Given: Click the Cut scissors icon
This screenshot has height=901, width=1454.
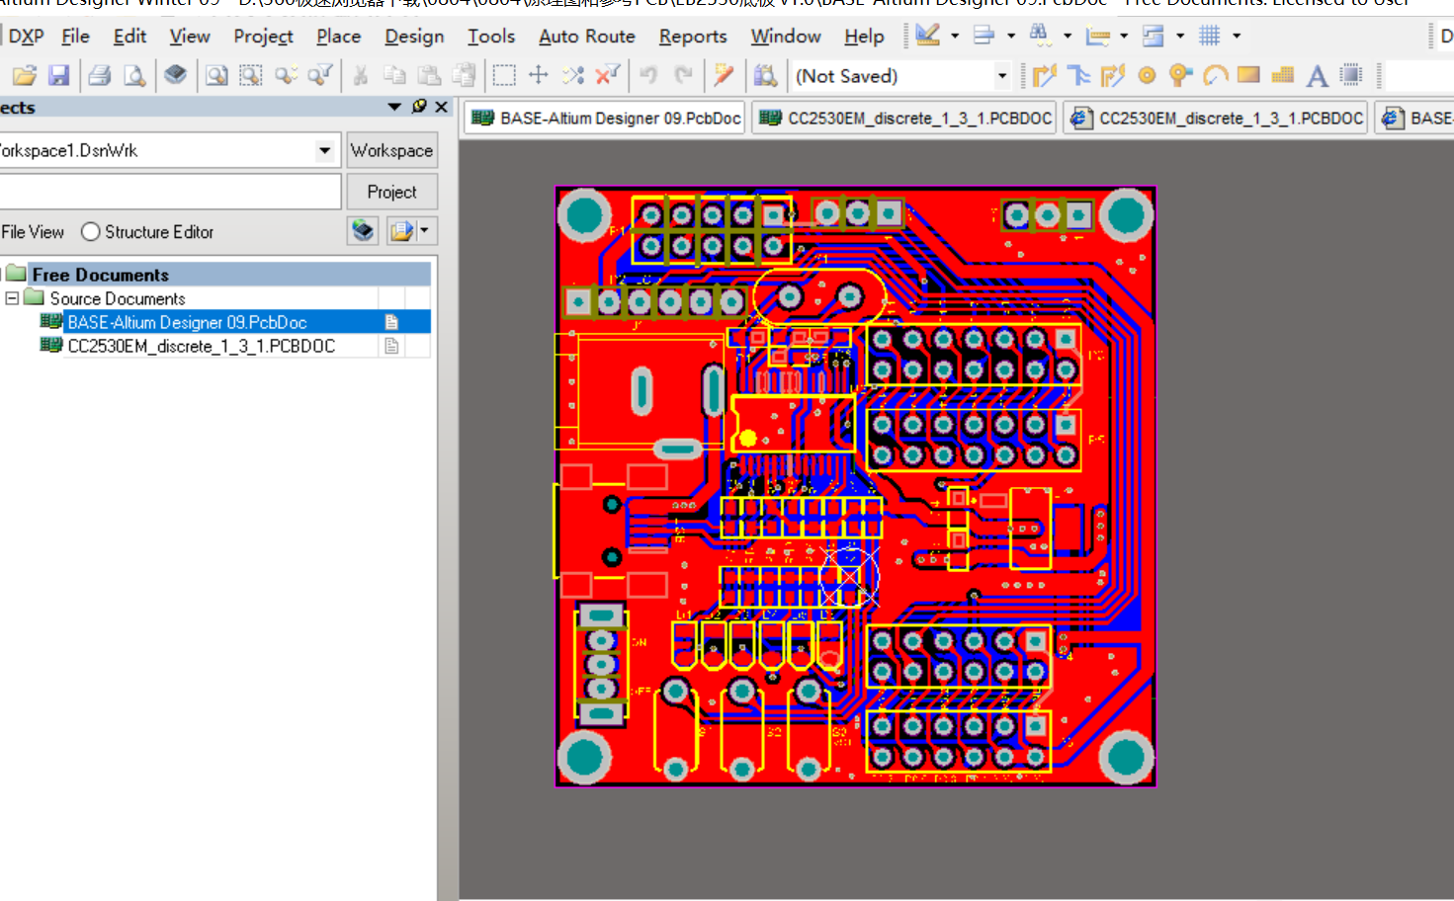Looking at the screenshot, I should (x=361, y=75).
